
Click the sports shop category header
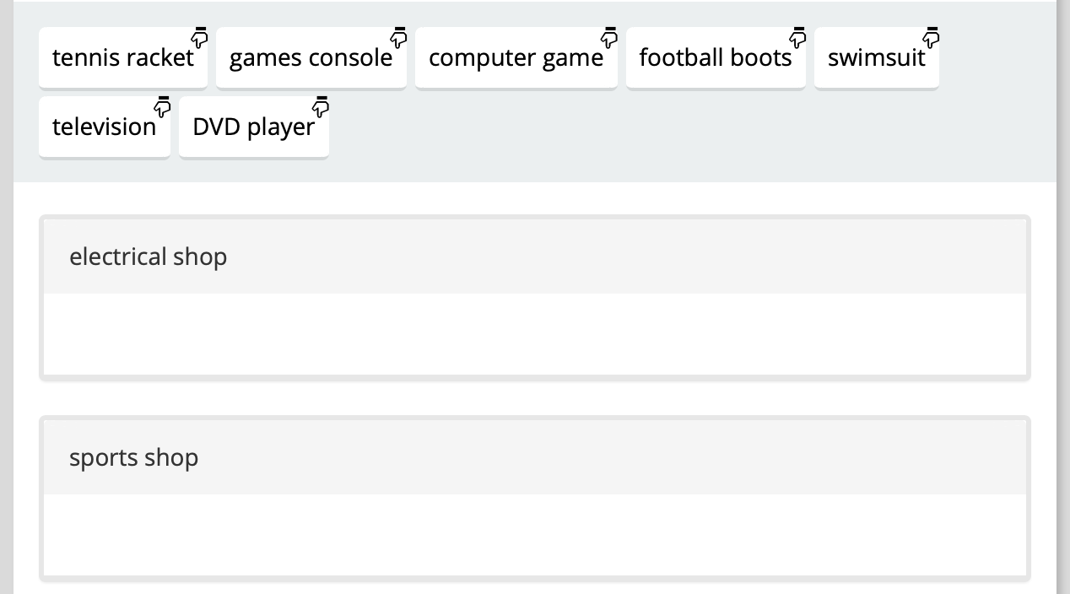tap(534, 457)
